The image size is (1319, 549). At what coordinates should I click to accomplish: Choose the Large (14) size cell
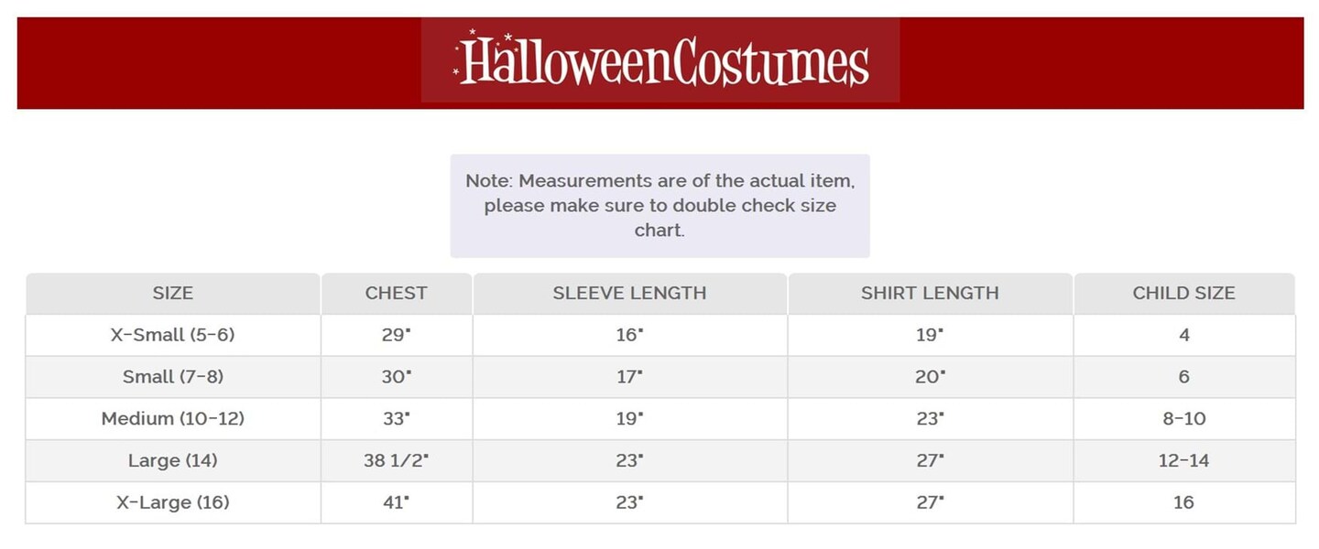(173, 460)
